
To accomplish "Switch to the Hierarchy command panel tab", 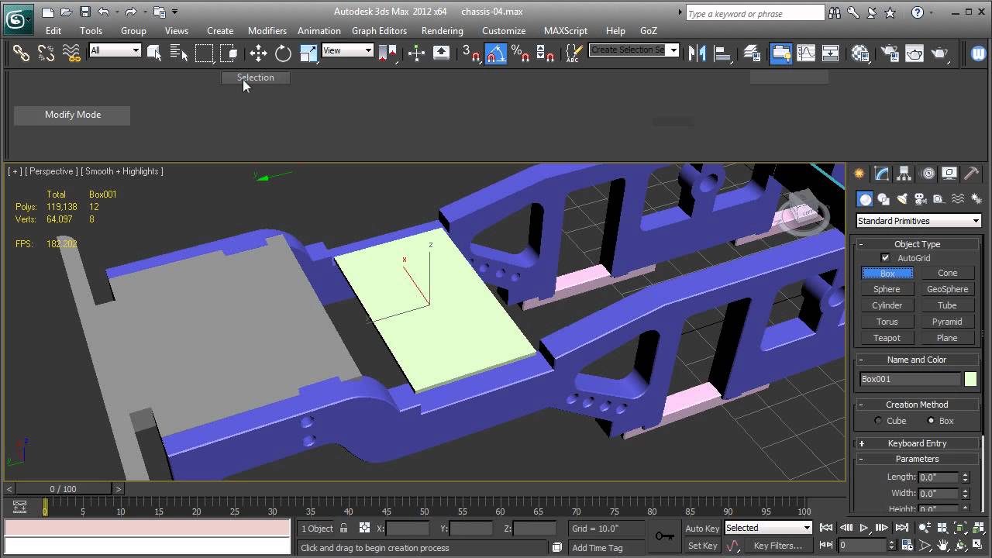I will point(904,174).
